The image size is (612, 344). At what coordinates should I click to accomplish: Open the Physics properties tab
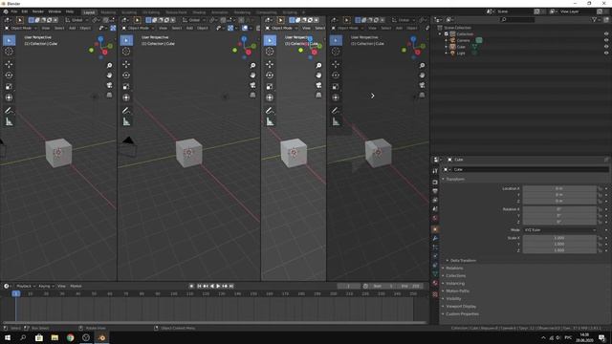pyautogui.click(x=435, y=256)
